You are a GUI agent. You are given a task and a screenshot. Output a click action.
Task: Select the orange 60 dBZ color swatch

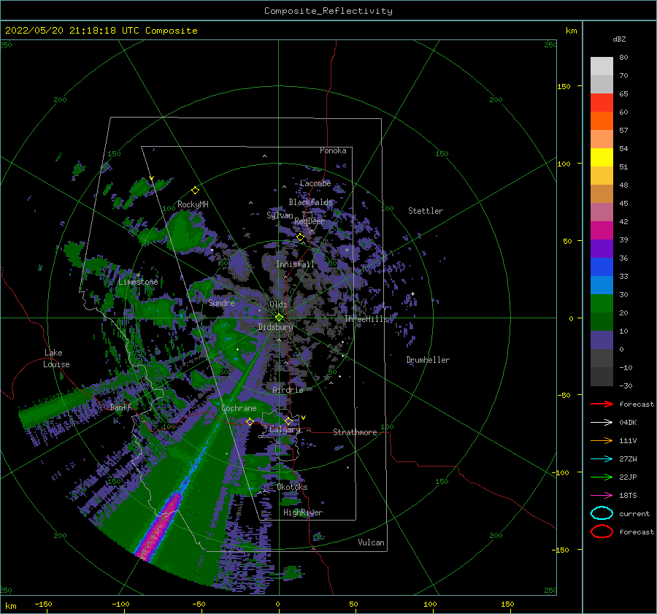pyautogui.click(x=602, y=120)
